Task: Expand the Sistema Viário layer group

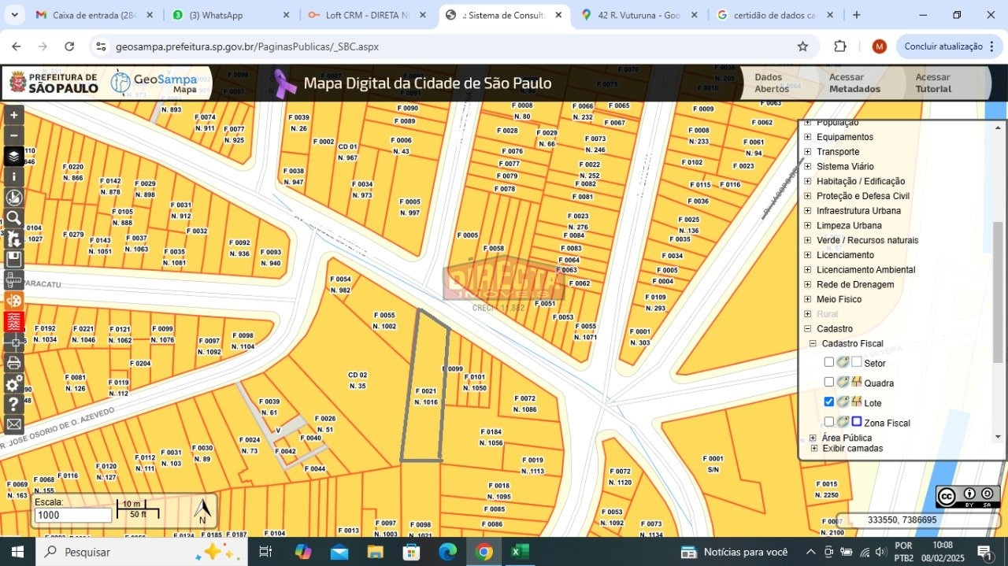Action: coord(807,167)
